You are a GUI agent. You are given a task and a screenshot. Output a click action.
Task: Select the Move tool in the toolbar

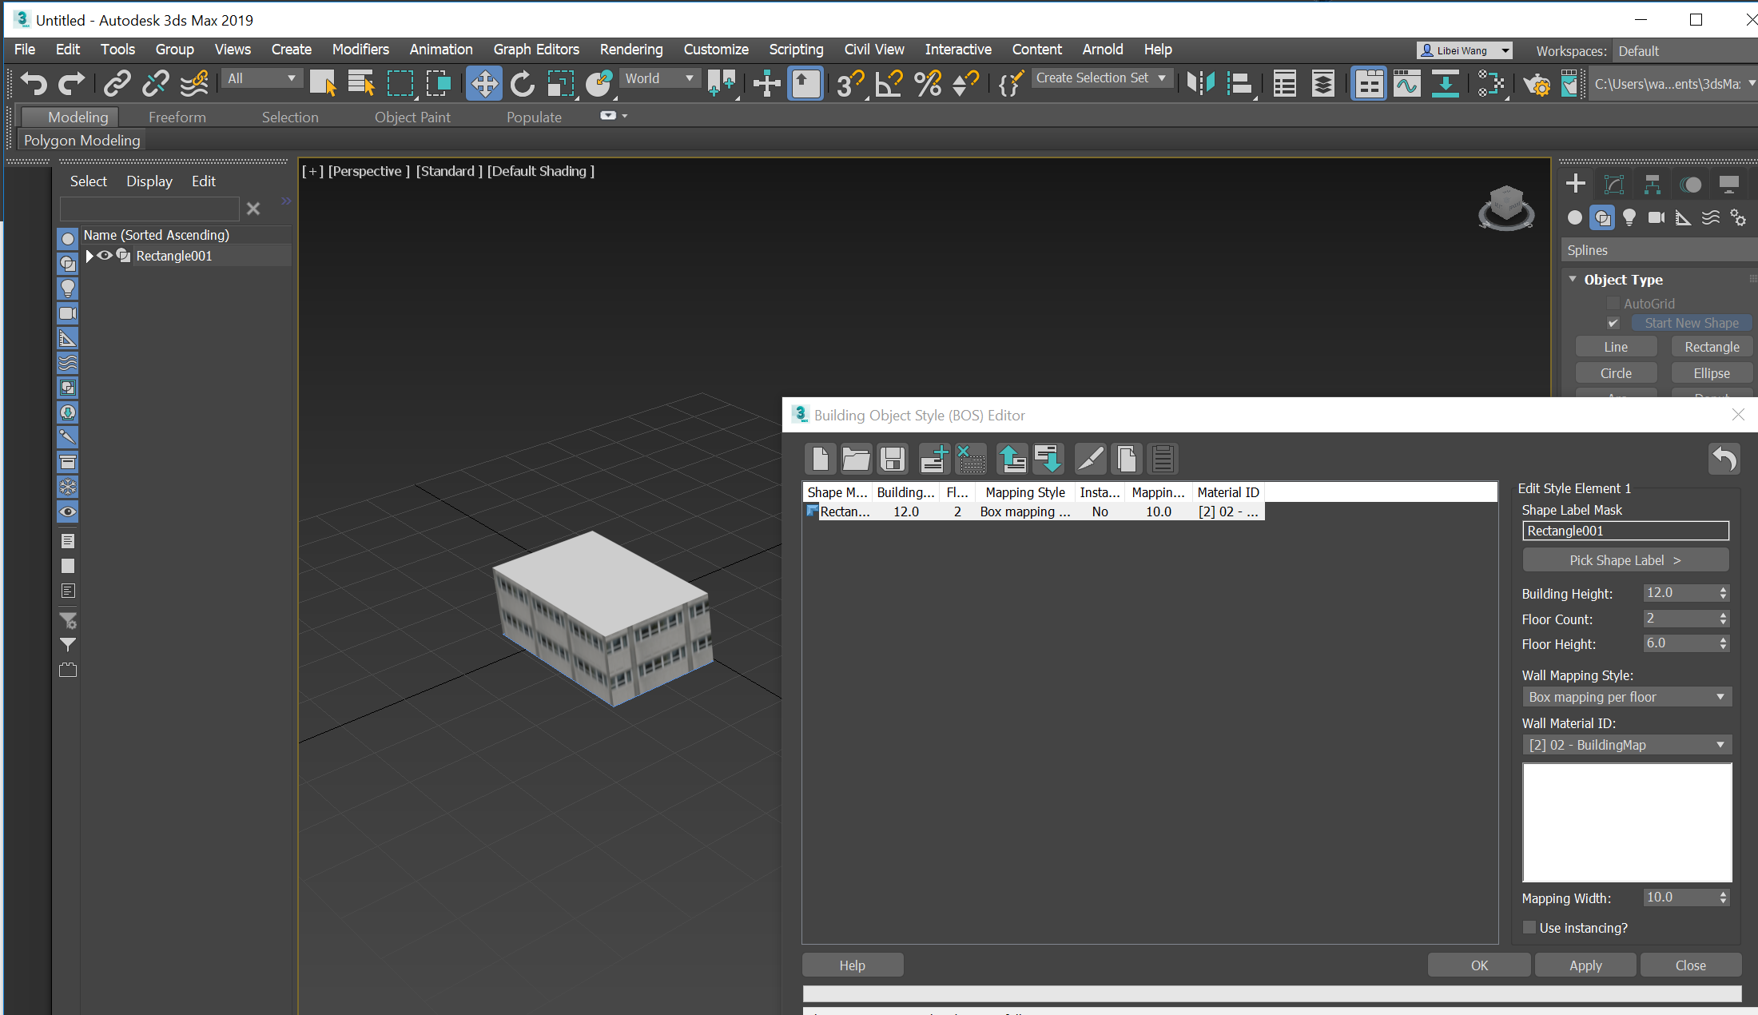click(x=483, y=83)
